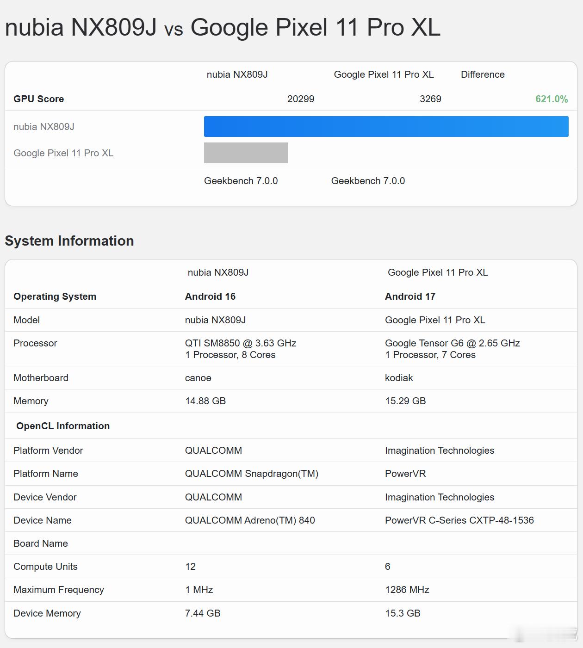Select QTI SM8850 @ 3.63 GHz text

(x=241, y=343)
